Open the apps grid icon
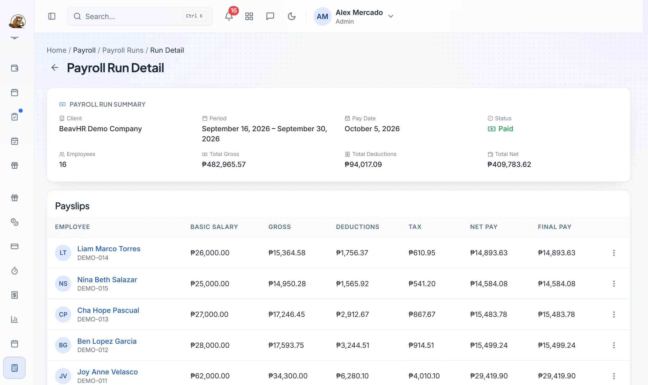The image size is (648, 385). click(249, 16)
